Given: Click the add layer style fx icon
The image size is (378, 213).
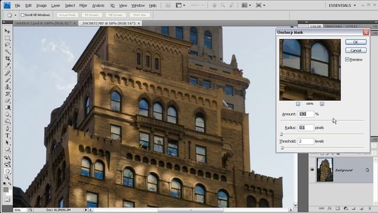Looking at the screenshot, I should click(x=330, y=208).
